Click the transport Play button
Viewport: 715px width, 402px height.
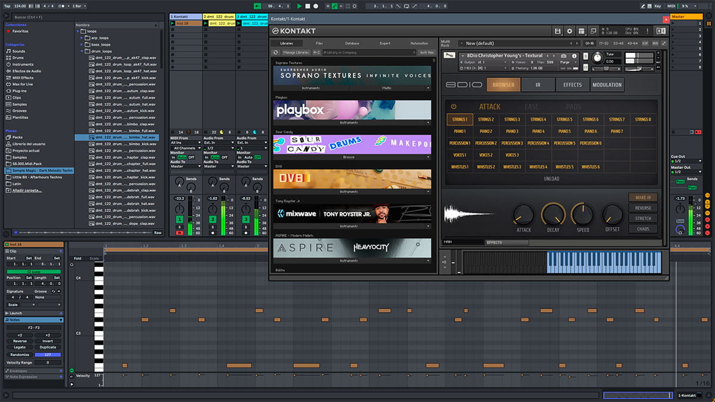pyautogui.click(x=300, y=6)
